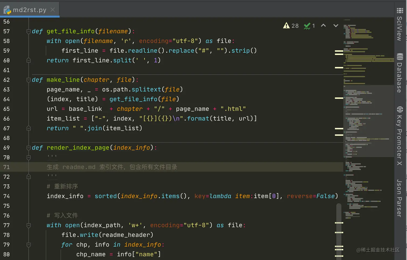Click line number 62 in gutter

pos(6,80)
